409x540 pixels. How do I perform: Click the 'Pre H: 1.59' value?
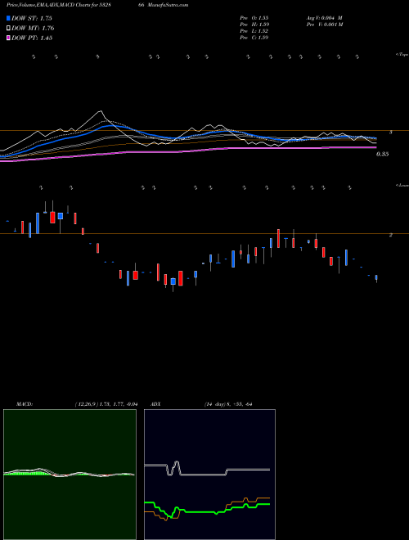254,25
